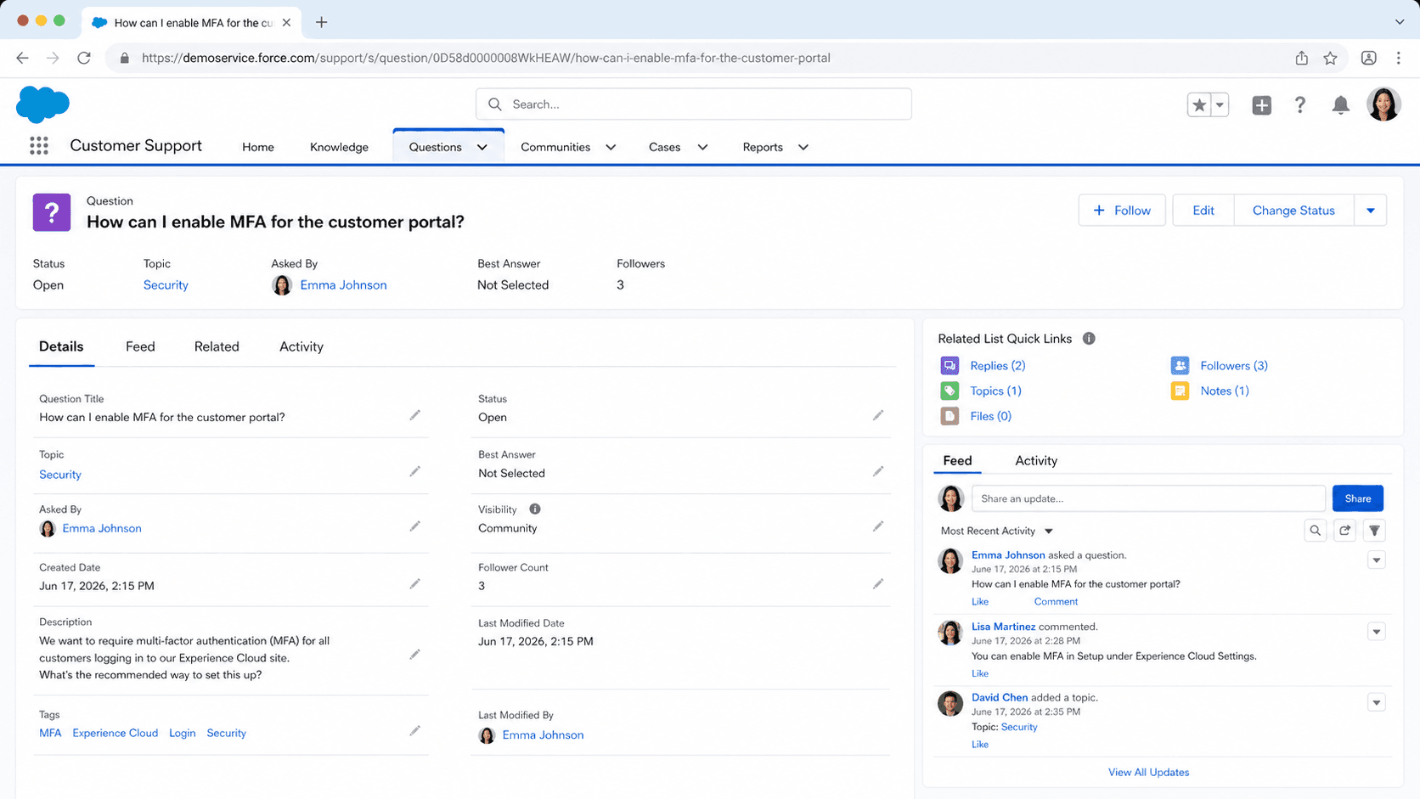Edit the Follower Count pencil icon
This screenshot has width=1420, height=799.
(x=878, y=584)
